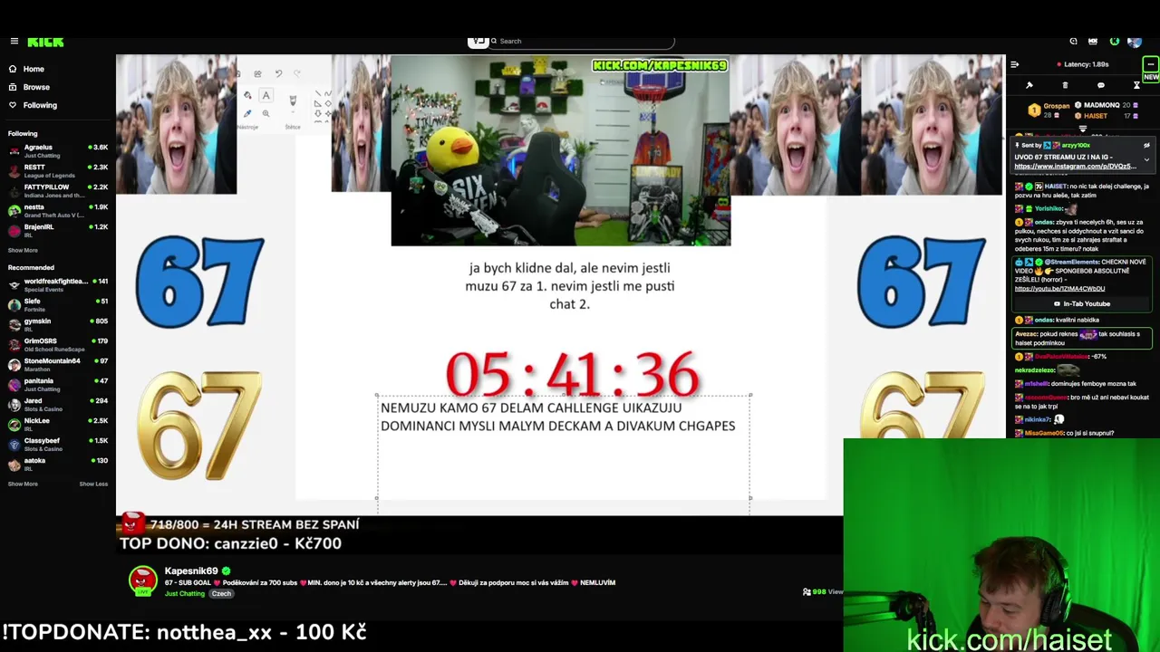Open the nestta channel
Viewport: 1160px width, 652px height.
[x=58, y=210]
